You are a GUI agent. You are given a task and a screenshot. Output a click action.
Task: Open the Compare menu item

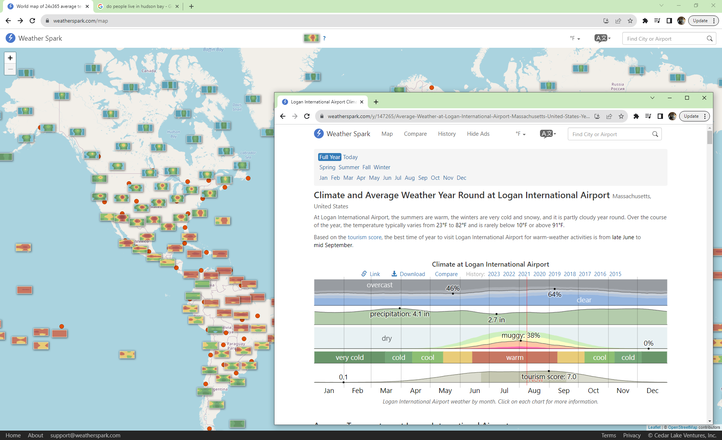point(415,134)
